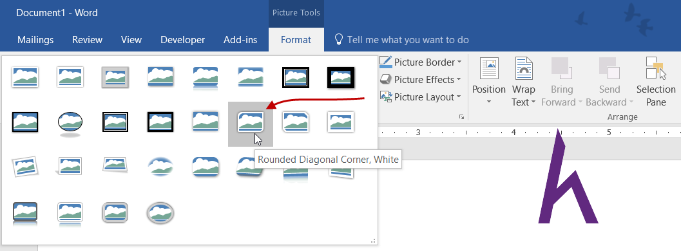Apply Relaxed Perspective, White picture style
The image size is (681, 251).
[115, 165]
